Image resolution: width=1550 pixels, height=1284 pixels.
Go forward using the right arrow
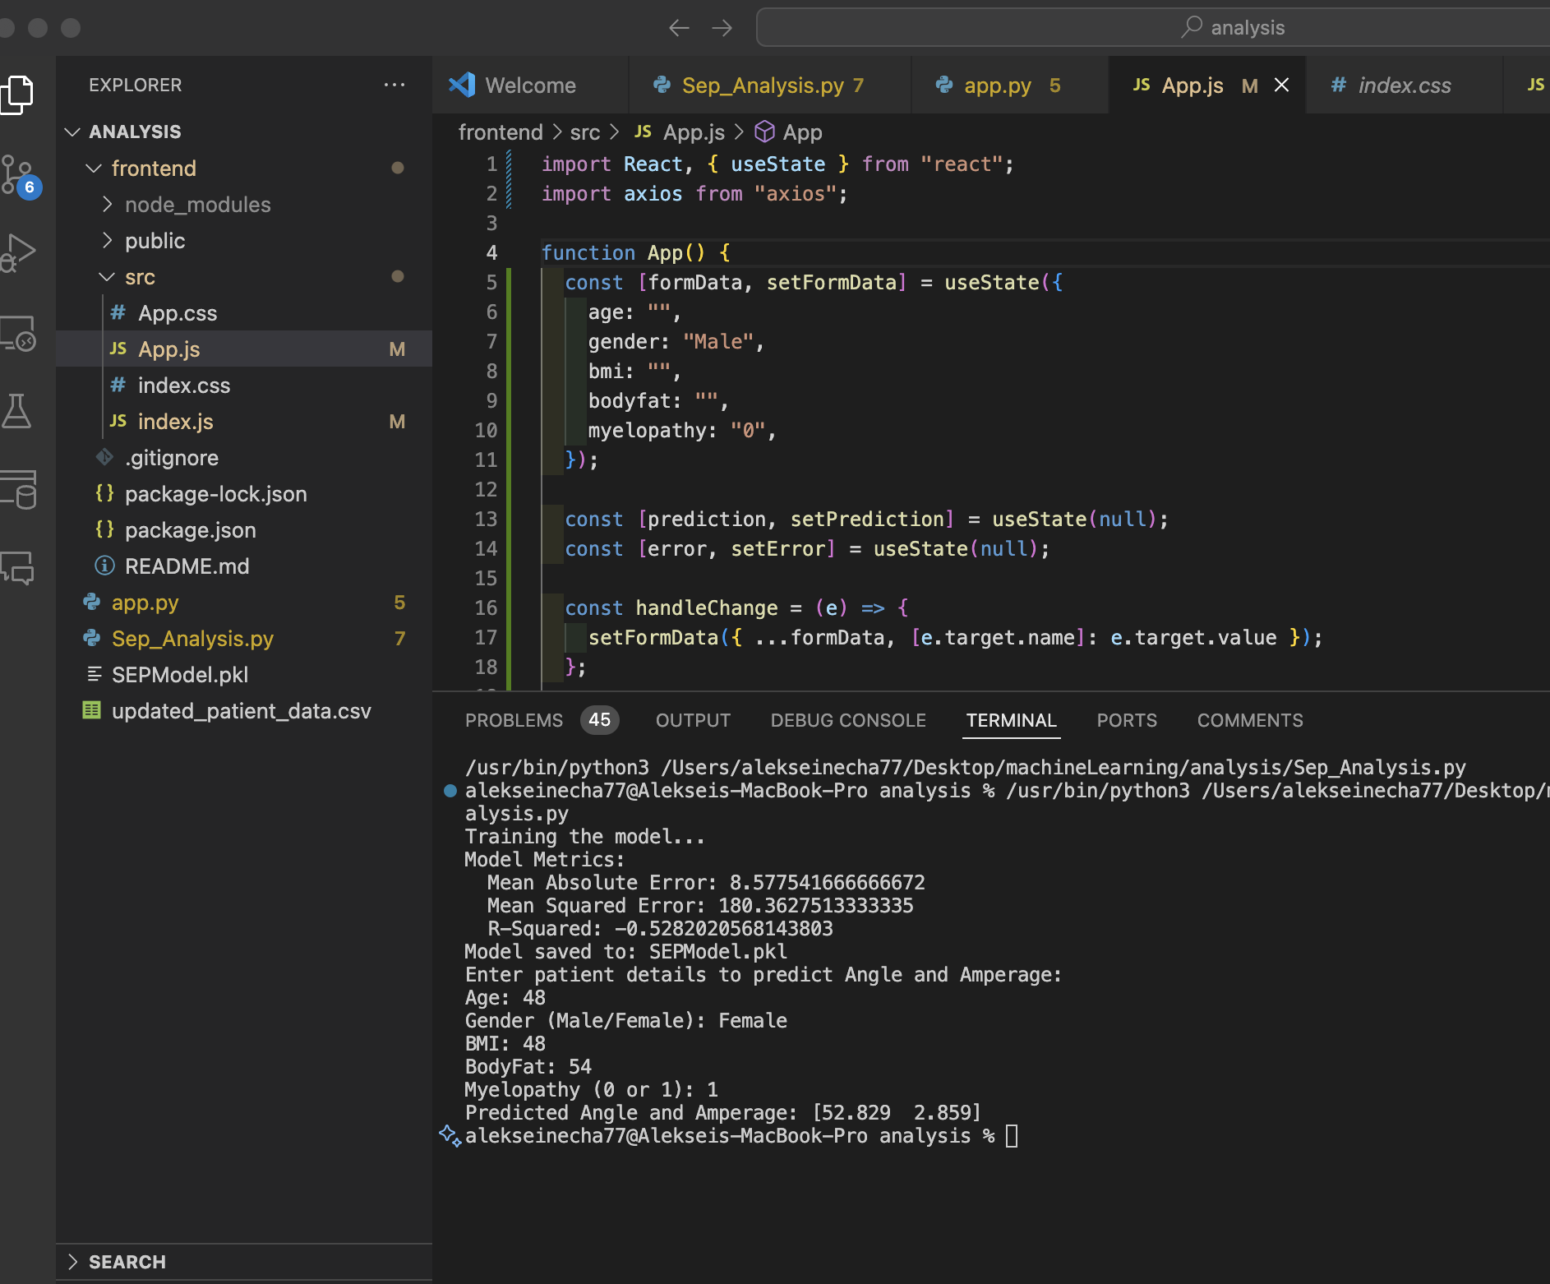[x=722, y=28]
